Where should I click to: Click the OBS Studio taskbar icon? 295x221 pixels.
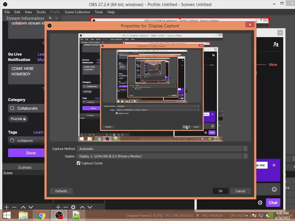(x=59, y=215)
